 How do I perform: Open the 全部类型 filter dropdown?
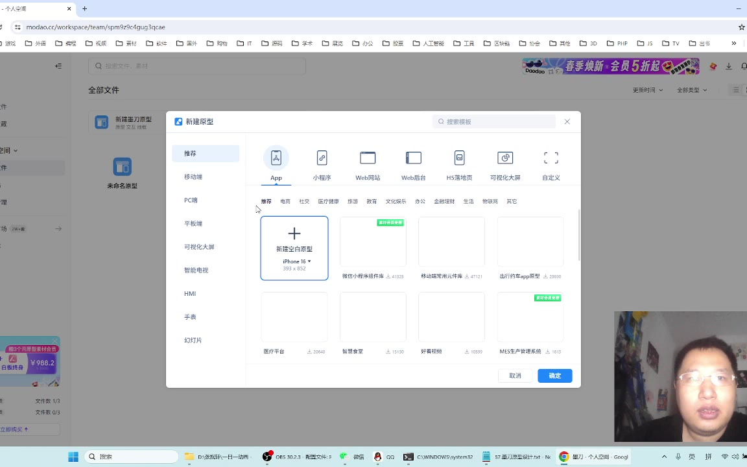point(692,90)
